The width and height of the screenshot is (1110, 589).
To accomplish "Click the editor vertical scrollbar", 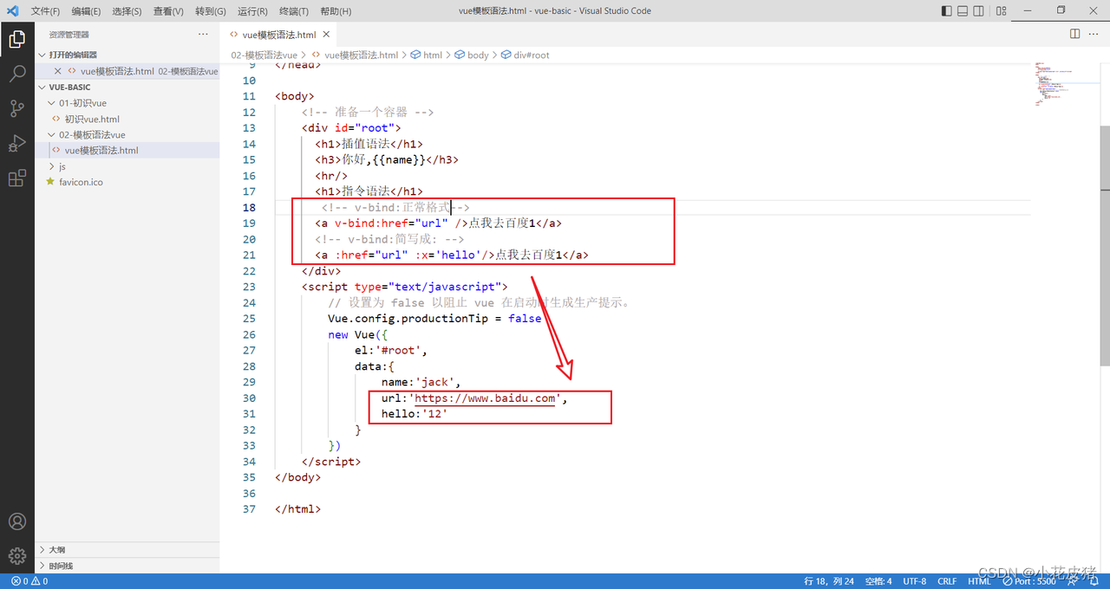I will tap(1105, 246).
